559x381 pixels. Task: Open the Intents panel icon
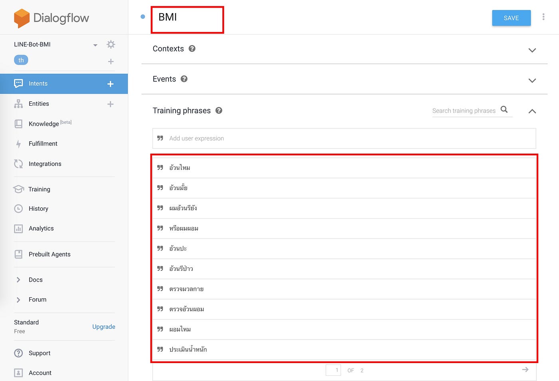(x=19, y=83)
